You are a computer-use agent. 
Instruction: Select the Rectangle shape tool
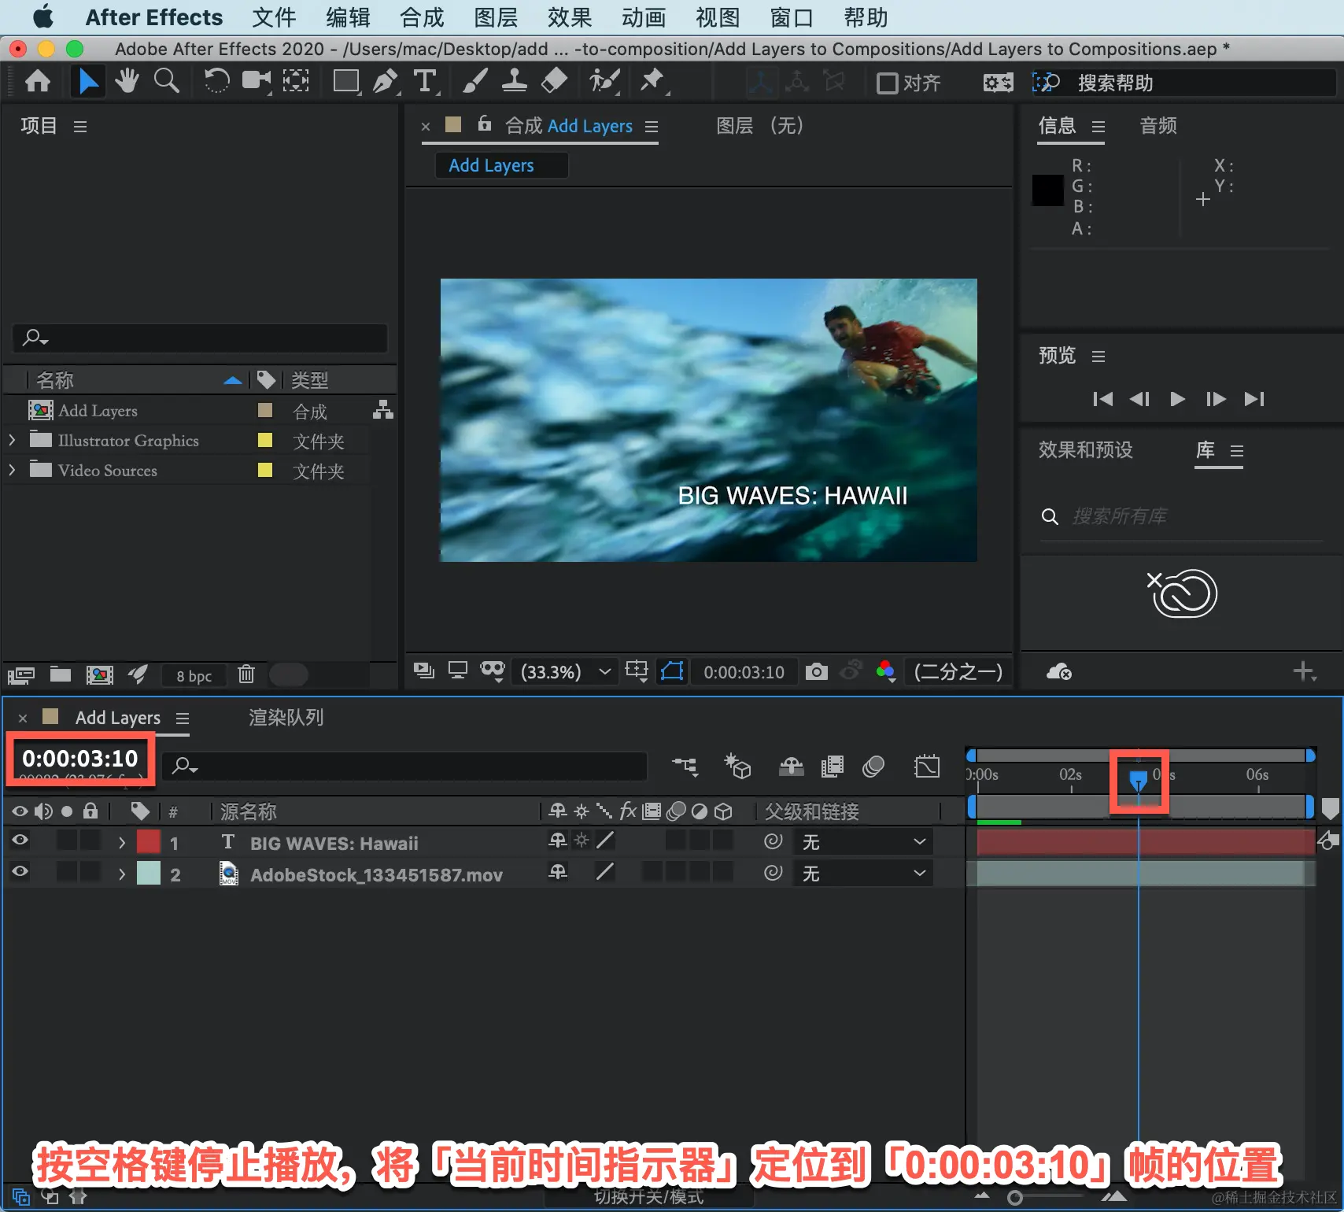pos(346,81)
